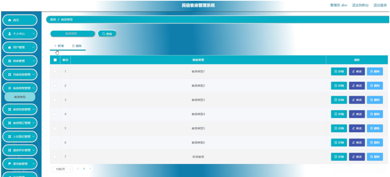Click the 删除 button above the table
This screenshot has height=177, width=390.
77,46
